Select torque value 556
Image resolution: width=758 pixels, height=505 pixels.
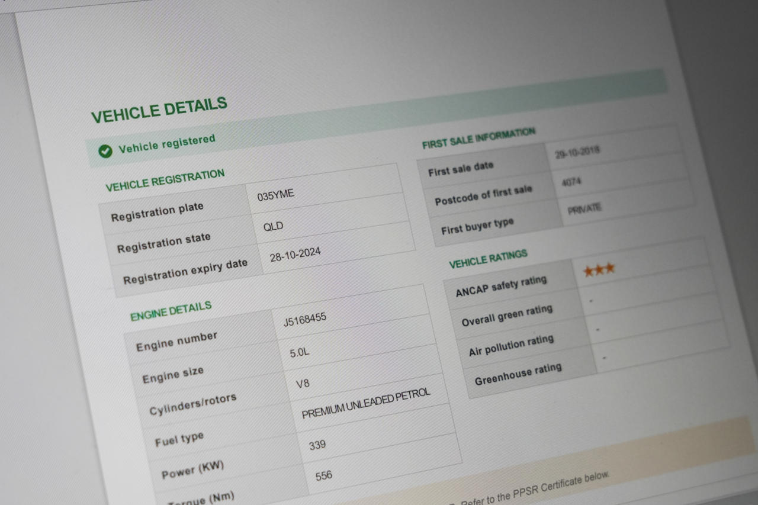coord(324,475)
